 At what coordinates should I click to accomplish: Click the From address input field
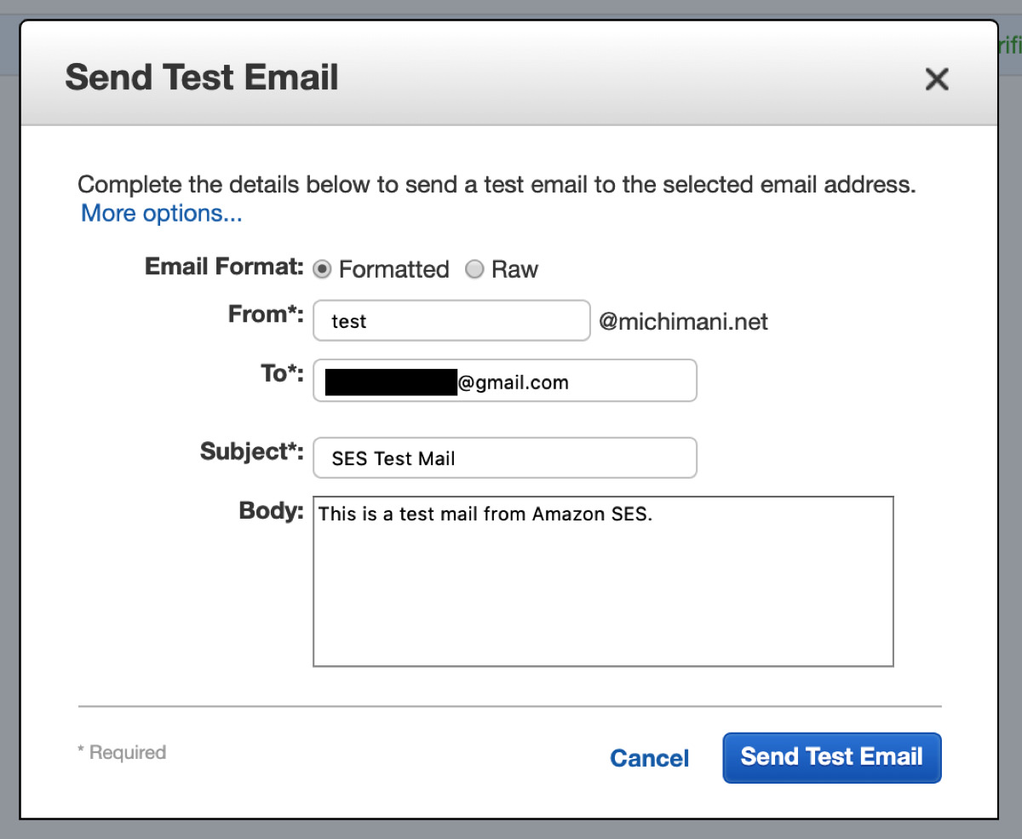tap(451, 320)
